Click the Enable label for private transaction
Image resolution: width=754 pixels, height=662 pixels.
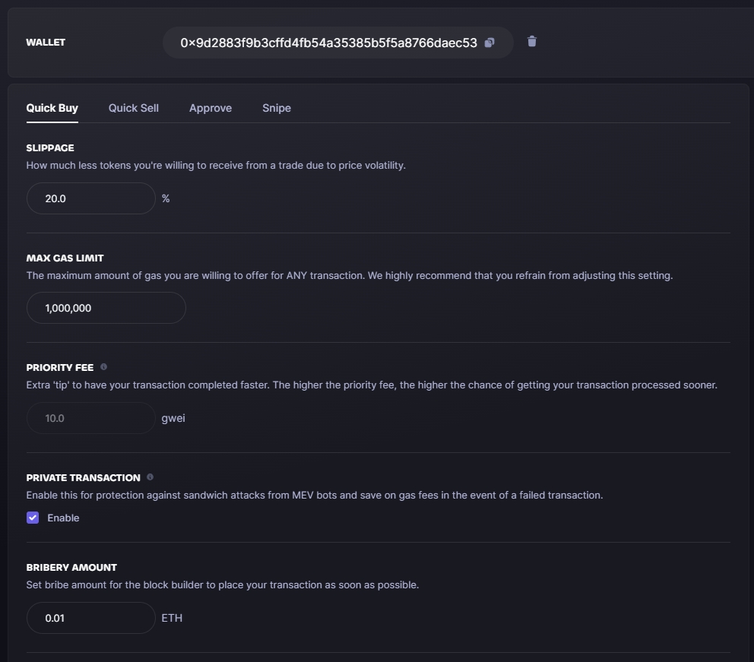point(63,518)
